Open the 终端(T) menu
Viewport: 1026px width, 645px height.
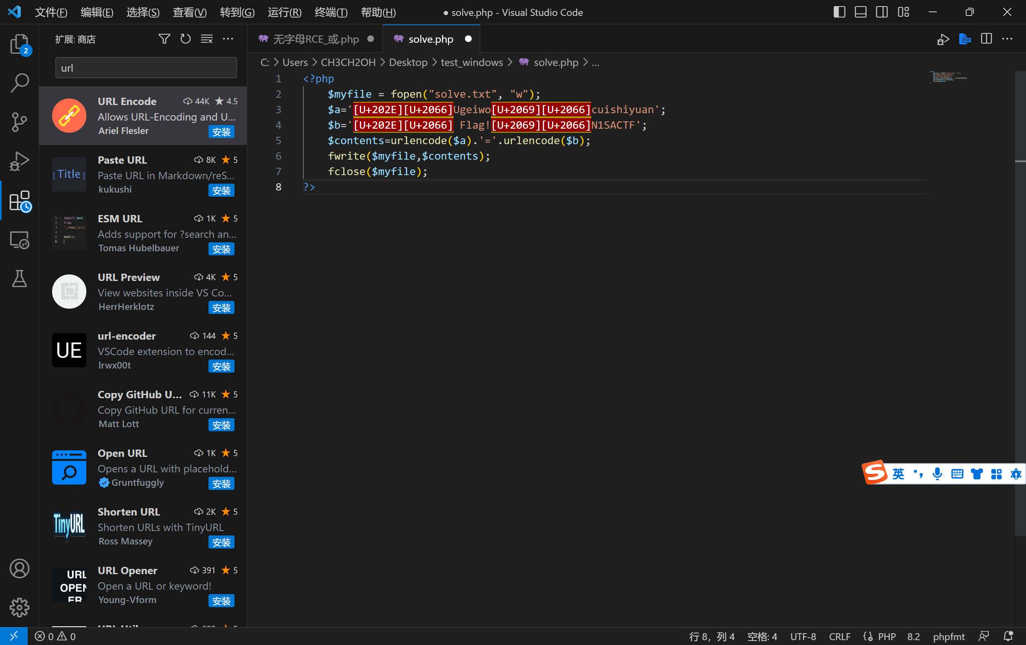coord(331,12)
